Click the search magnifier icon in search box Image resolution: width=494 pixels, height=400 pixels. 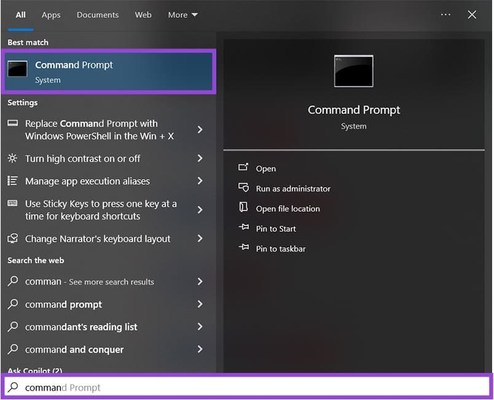click(x=13, y=387)
